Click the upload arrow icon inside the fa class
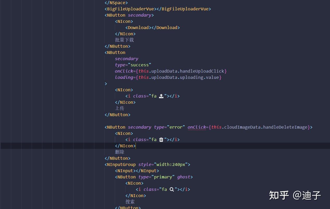The height and width of the screenshot is (209, 330). coord(161,96)
